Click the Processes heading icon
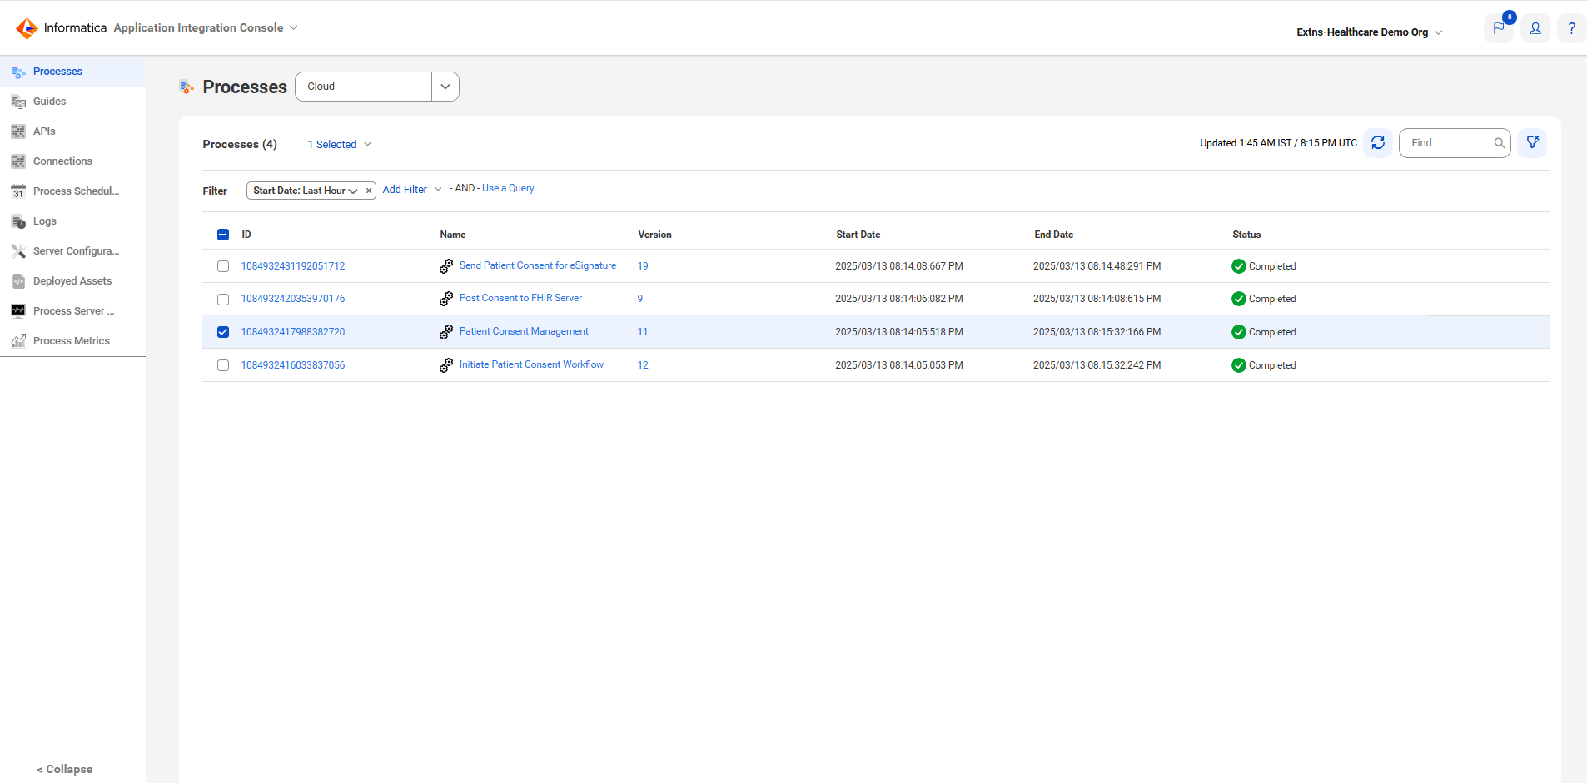 click(187, 87)
